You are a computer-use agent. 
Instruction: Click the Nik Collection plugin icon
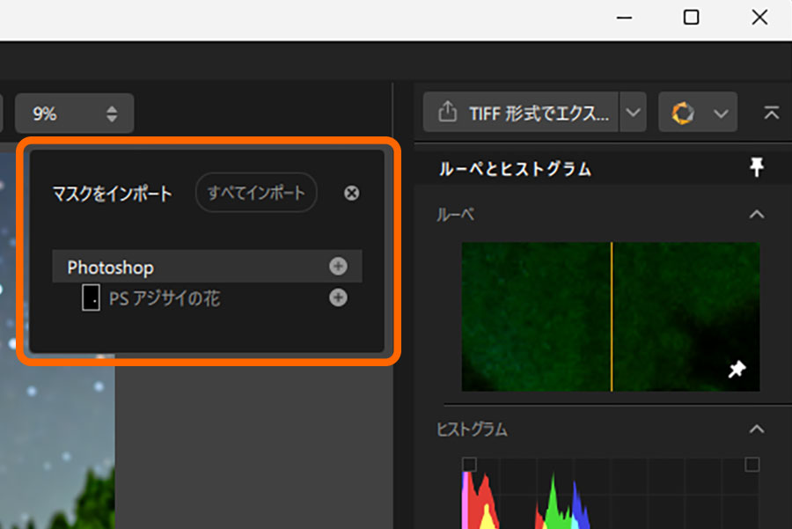click(x=683, y=113)
